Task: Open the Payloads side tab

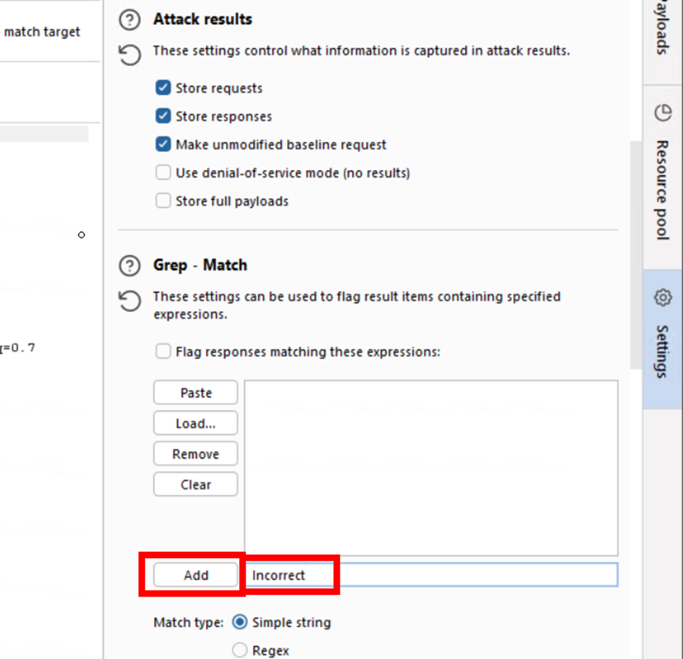Action: [x=663, y=42]
